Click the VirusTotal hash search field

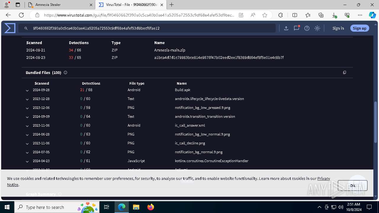(x=147, y=28)
